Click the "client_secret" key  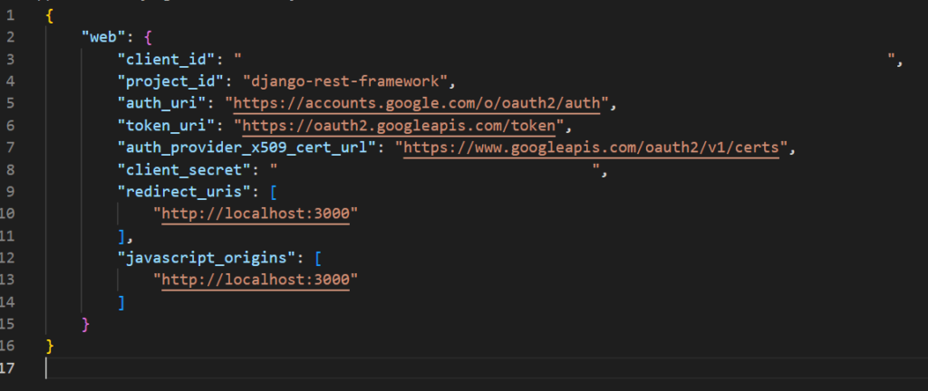[183, 171]
